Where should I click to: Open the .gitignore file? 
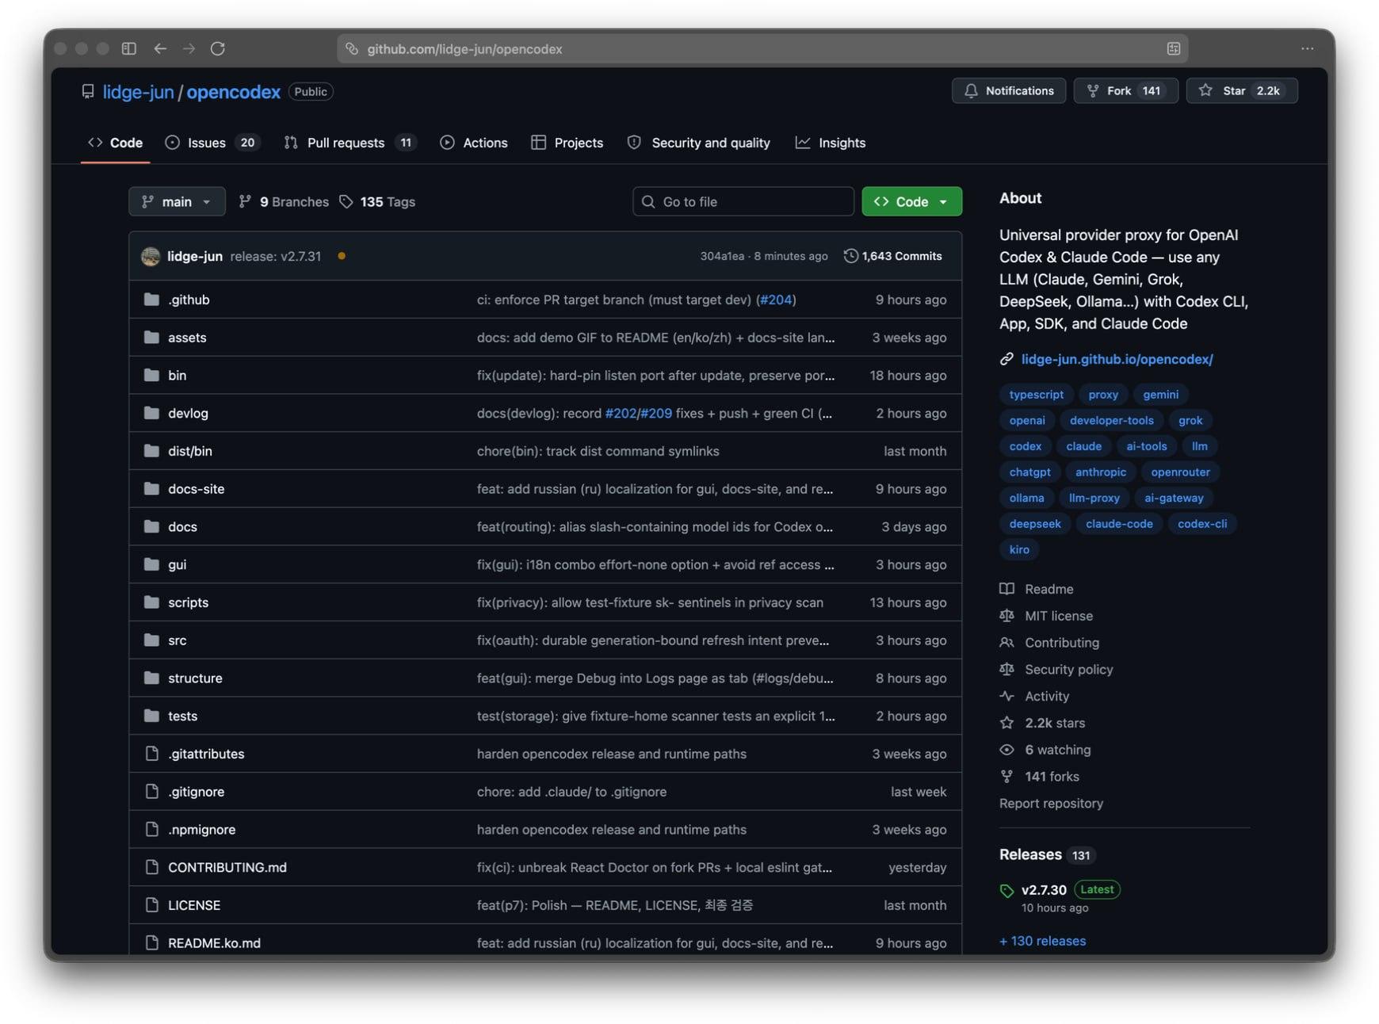[197, 792]
